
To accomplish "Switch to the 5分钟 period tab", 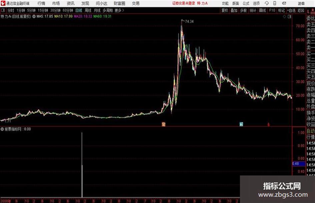I will (31, 10).
